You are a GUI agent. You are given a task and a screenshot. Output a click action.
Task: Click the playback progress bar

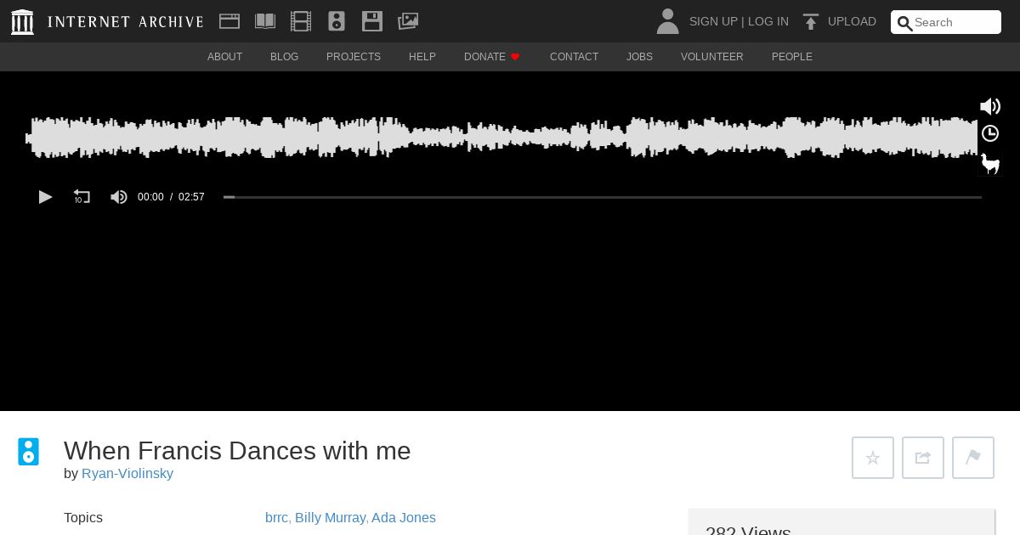point(603,197)
